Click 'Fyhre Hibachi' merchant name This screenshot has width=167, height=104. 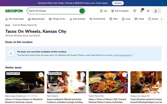pyautogui.click(x=52, y=96)
